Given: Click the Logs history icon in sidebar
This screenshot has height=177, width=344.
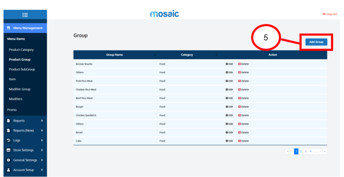Looking at the screenshot, I should click(x=9, y=140).
